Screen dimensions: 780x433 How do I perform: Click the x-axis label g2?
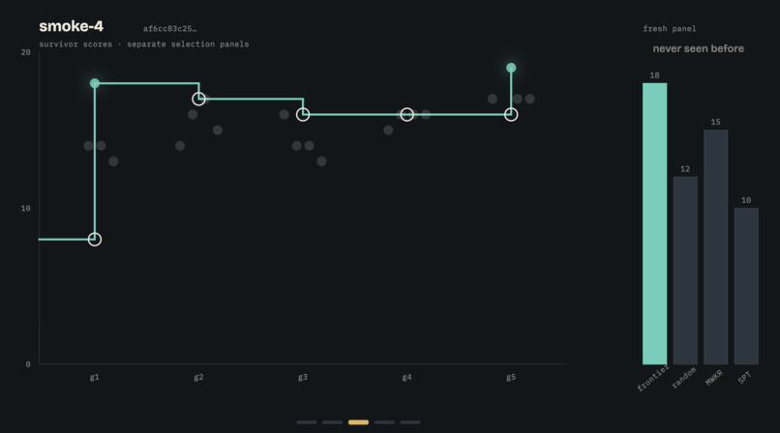pos(198,377)
